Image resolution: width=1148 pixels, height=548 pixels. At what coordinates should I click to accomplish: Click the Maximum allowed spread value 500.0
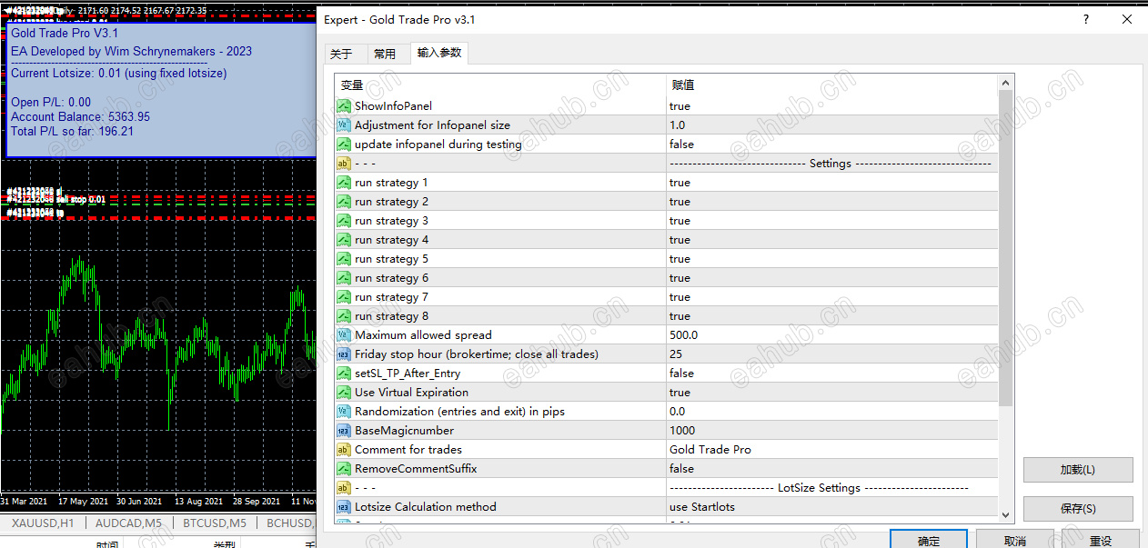pyautogui.click(x=683, y=335)
